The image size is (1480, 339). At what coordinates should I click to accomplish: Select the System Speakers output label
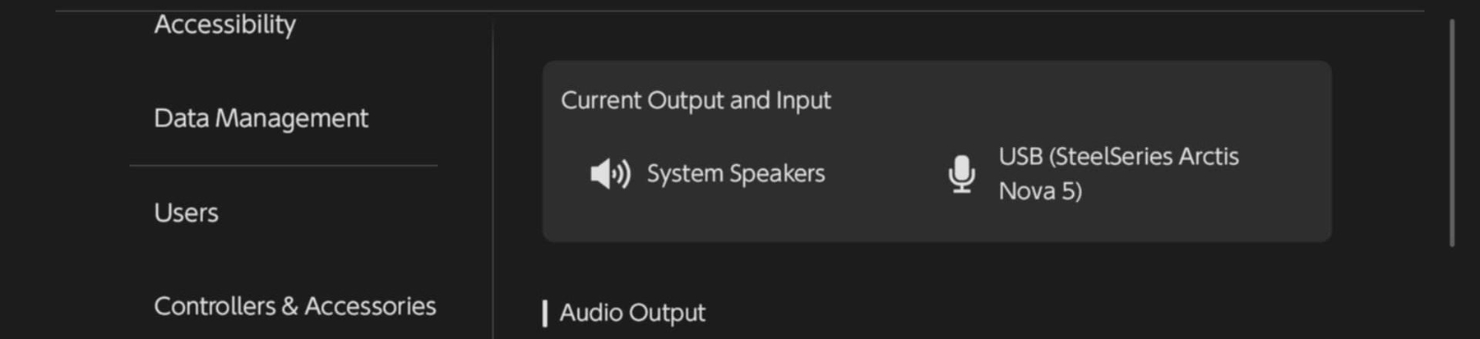pyautogui.click(x=735, y=174)
